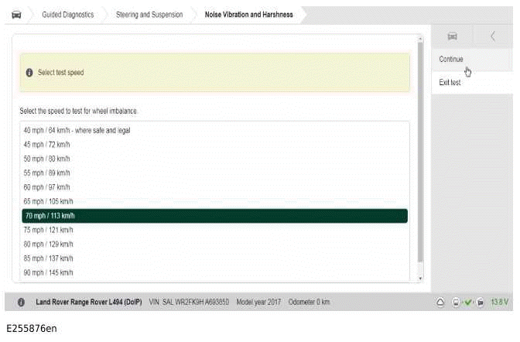Click the vehicle icon above Continue
The height and width of the screenshot is (342, 520).
pyautogui.click(x=453, y=36)
